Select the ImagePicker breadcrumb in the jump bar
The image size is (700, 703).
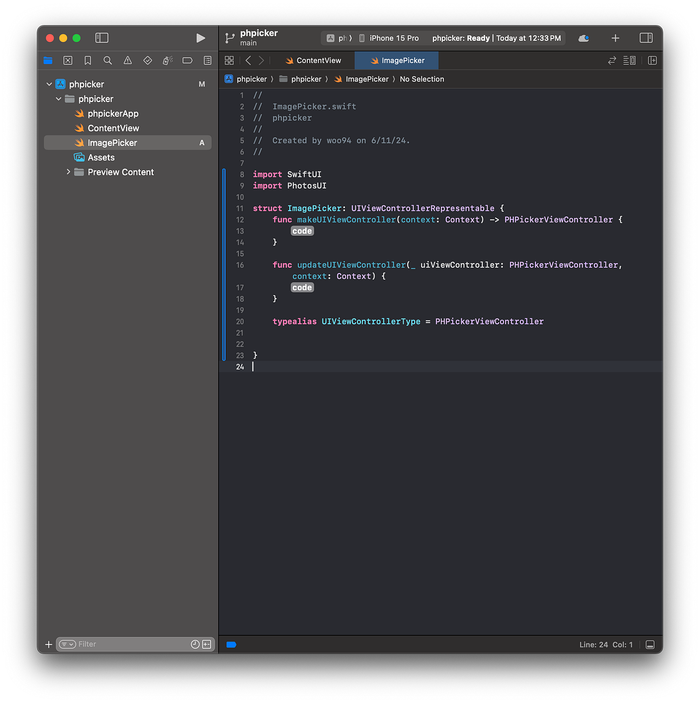[x=367, y=79]
